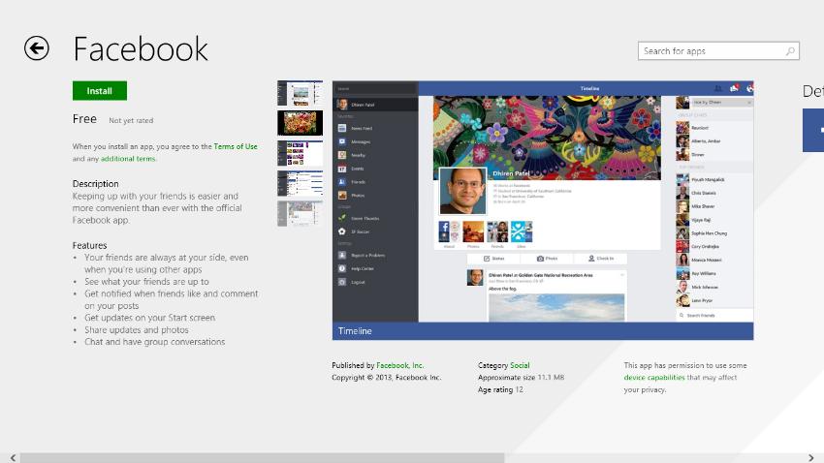The image size is (824, 463).
Task: Focus the 'Search for apps' field
Action: (x=718, y=51)
